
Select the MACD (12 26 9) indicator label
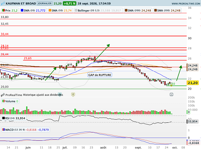(x=26, y=130)
